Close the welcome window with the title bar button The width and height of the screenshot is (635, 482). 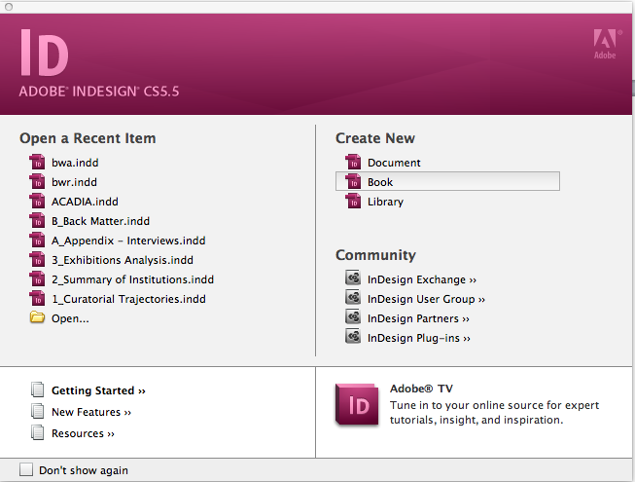[x=9, y=7]
